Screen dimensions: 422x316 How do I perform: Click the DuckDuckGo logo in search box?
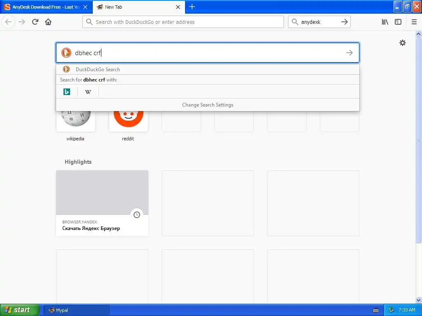66,53
